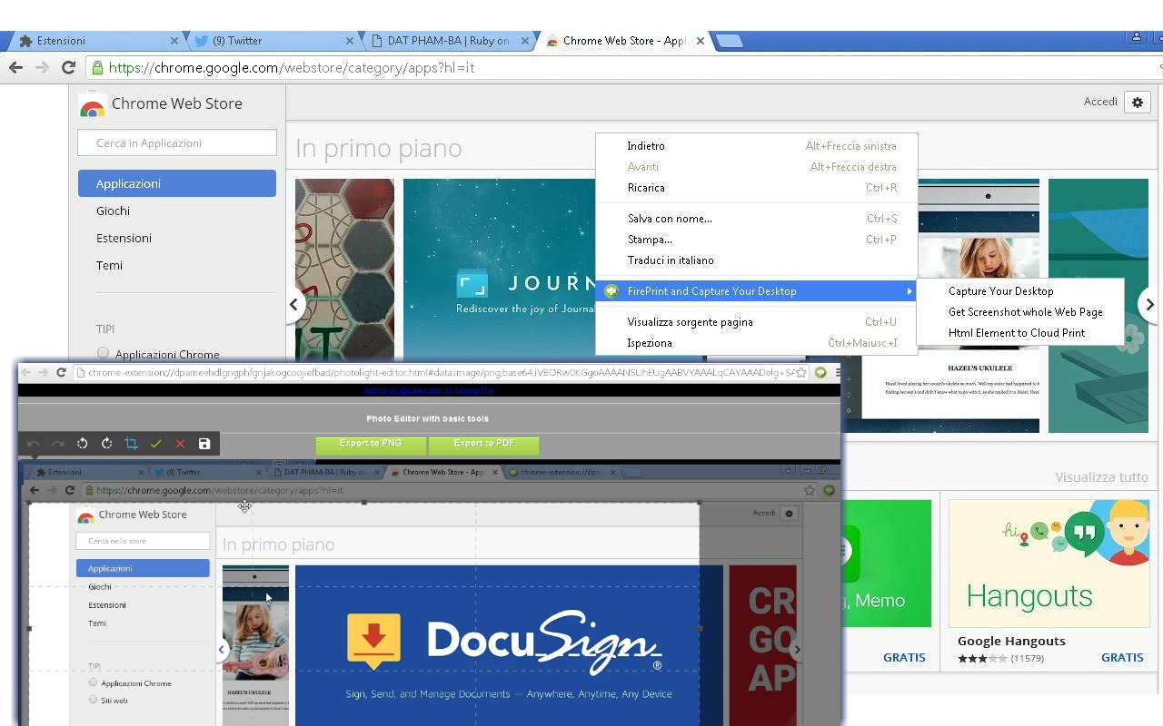Image resolution: width=1163 pixels, height=726 pixels.
Task: Open the Hangouts app thumbnail
Action: [x=1049, y=564]
